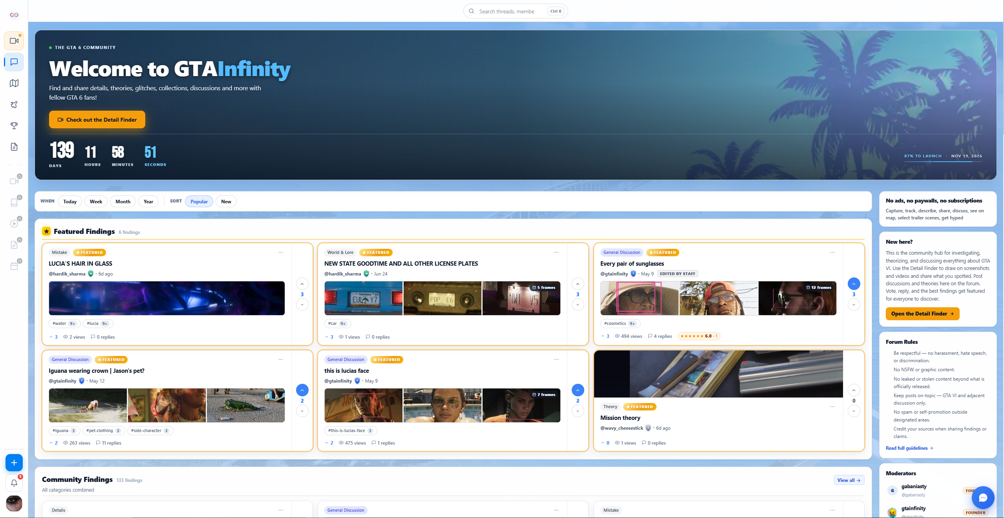Open the map icon in the sidebar
Screen dimensions: 1004x518
point(14,83)
